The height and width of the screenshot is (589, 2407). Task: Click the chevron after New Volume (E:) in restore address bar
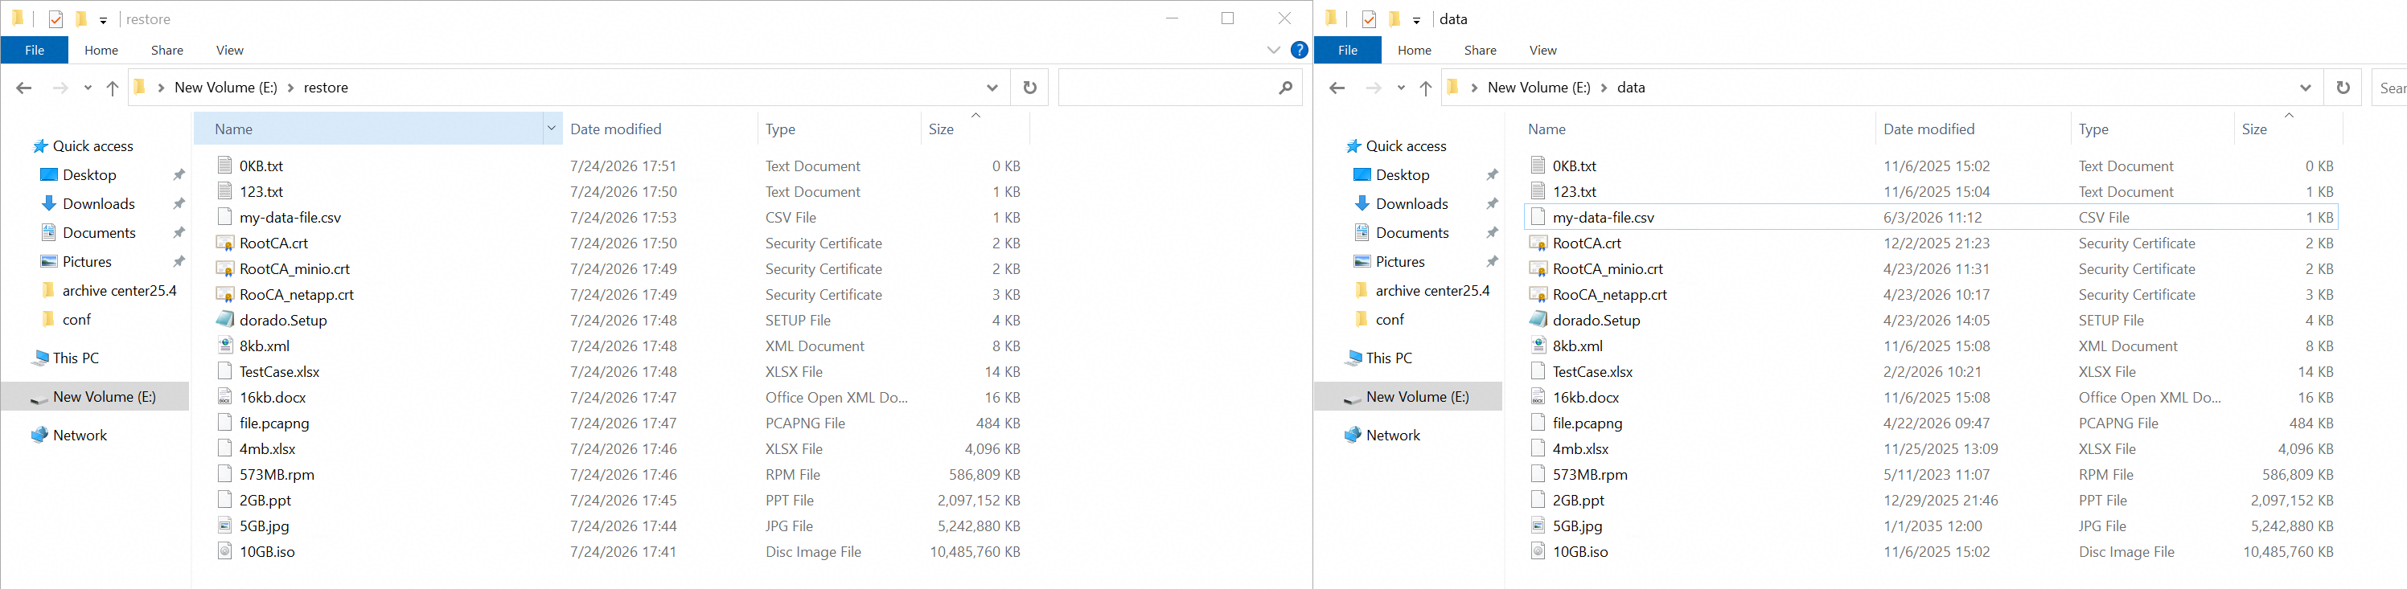tap(290, 88)
